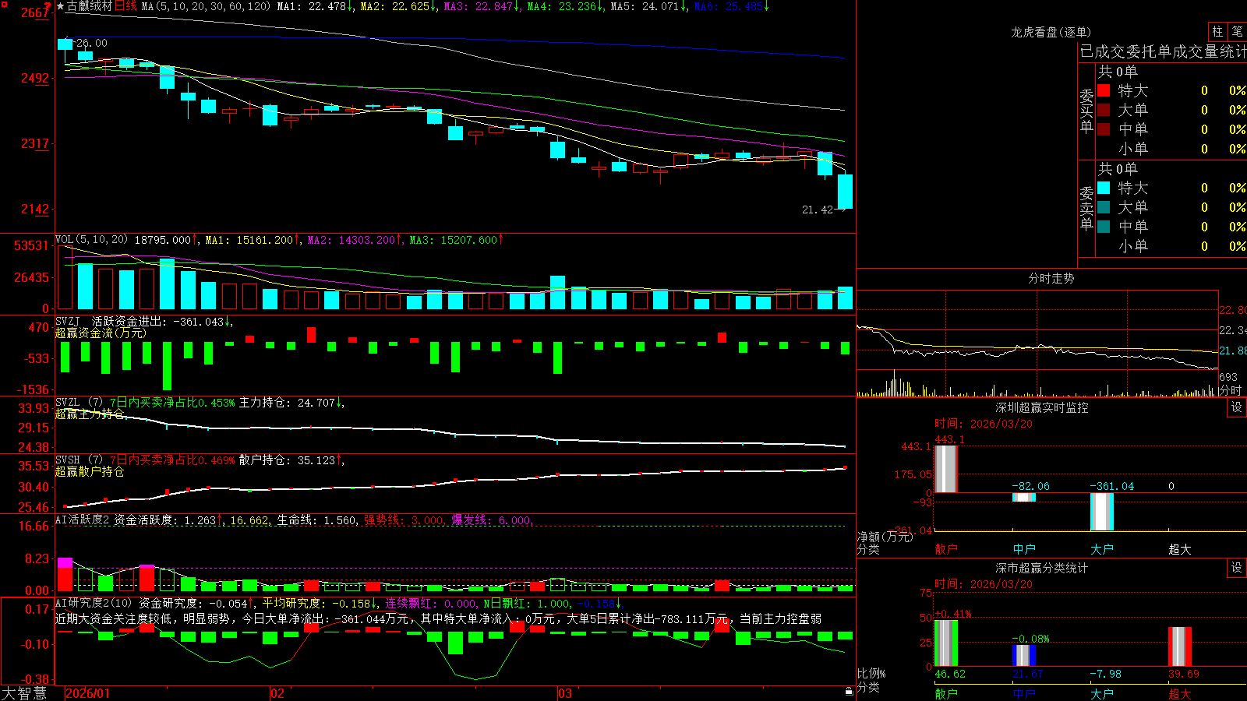Open 设 settings for 深圳超赢实时监控
This screenshot has width=1247, height=701.
coord(1237,407)
